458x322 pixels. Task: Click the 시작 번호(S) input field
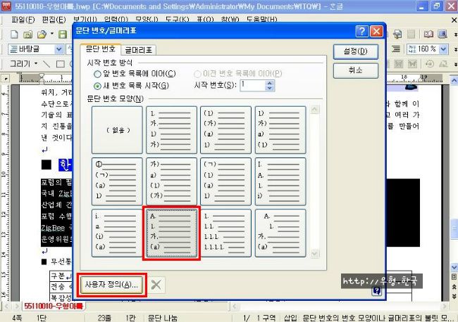point(253,86)
